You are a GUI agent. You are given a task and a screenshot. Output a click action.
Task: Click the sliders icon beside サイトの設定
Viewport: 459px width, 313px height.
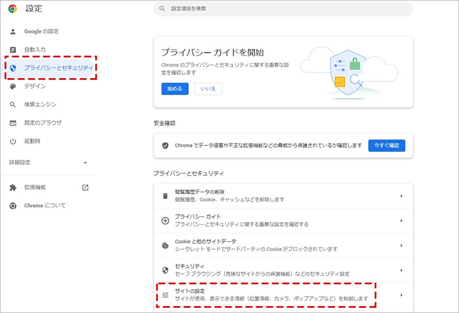point(165,295)
